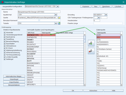
Task: Select the WEIGHT row
Action: click(55, 75)
